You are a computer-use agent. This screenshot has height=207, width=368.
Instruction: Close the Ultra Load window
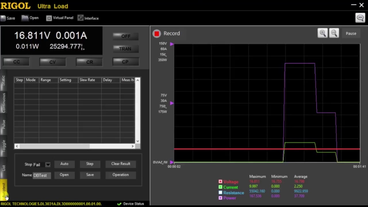pyautogui.click(x=361, y=5)
